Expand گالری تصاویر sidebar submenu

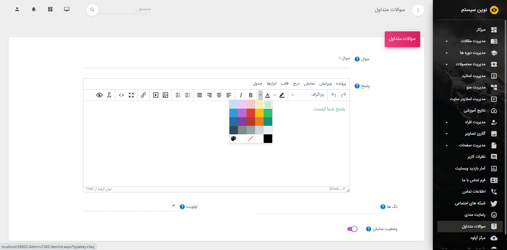pos(446,134)
